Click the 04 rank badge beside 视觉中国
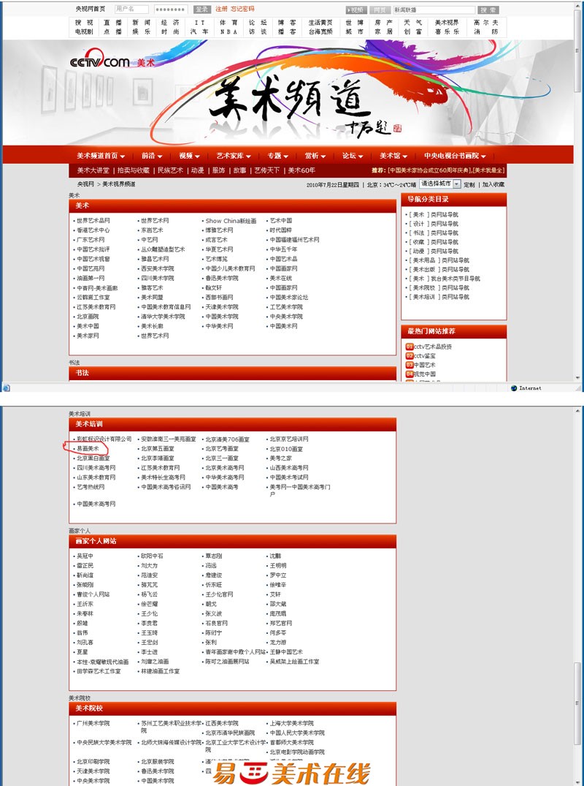Screen dimensions: 584x786 click(x=410, y=374)
